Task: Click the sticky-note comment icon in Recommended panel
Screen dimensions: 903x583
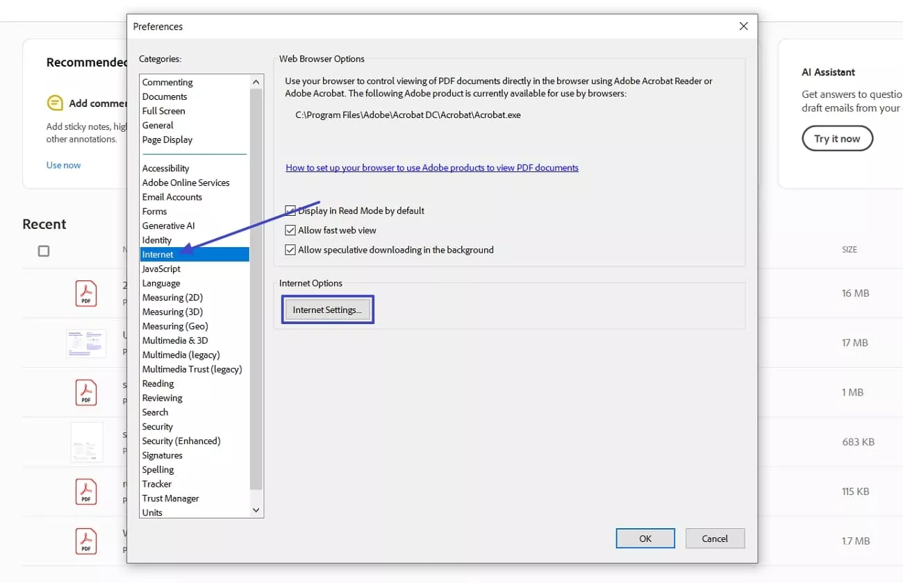Action: click(x=55, y=102)
